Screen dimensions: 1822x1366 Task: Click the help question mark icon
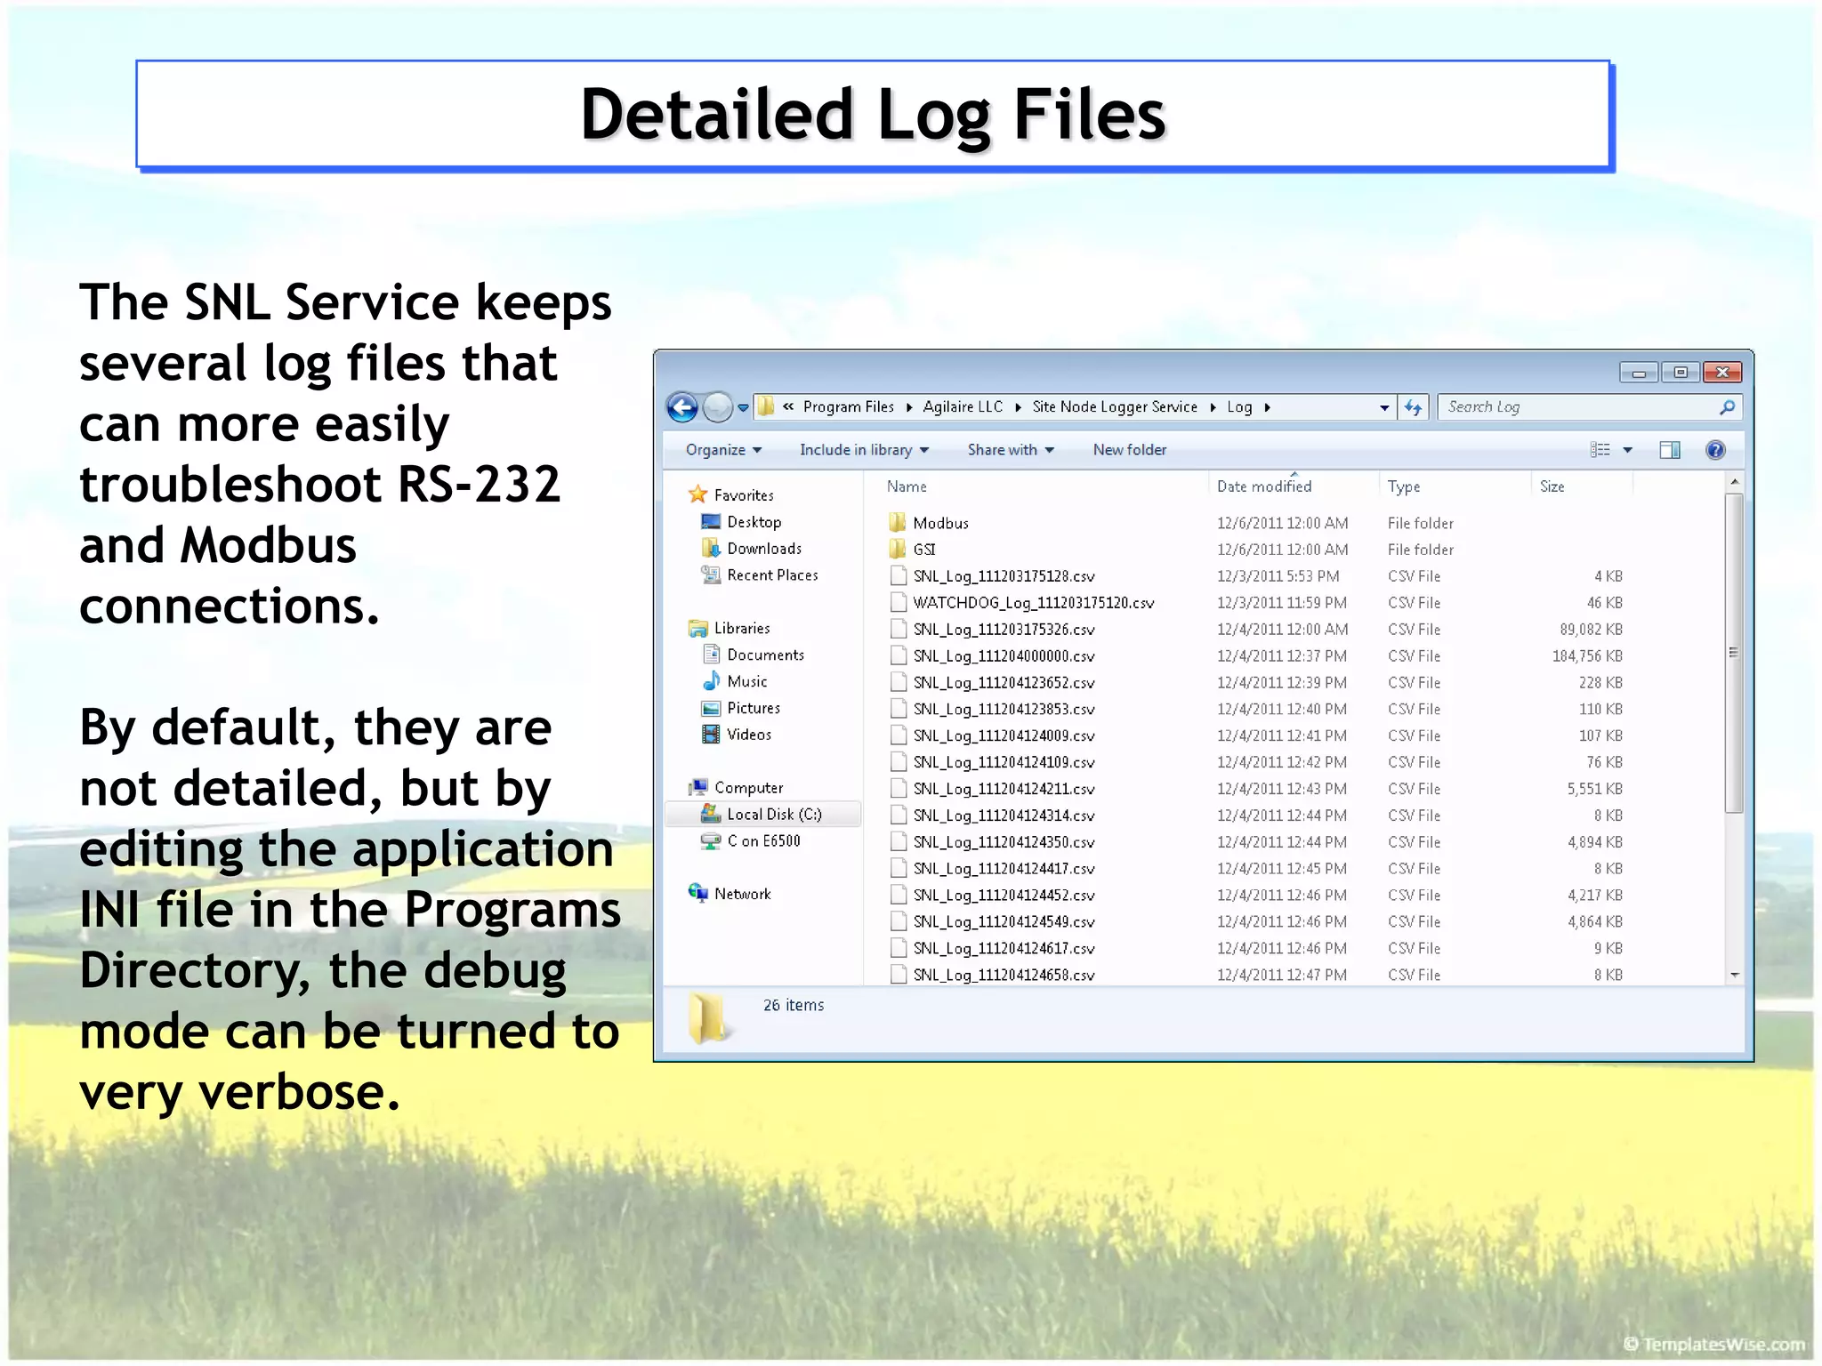click(x=1714, y=450)
